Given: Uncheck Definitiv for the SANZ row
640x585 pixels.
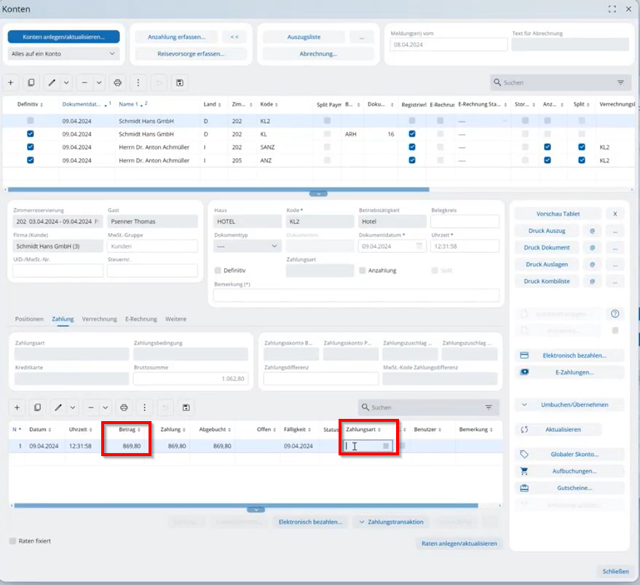Looking at the screenshot, I should 31,146.
